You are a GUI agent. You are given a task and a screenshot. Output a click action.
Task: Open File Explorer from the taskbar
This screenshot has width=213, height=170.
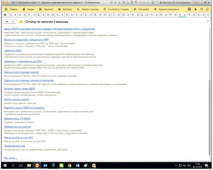pyautogui.click(x=29, y=166)
